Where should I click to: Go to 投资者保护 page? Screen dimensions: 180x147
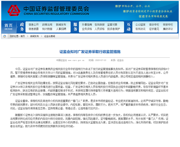coord(113,29)
